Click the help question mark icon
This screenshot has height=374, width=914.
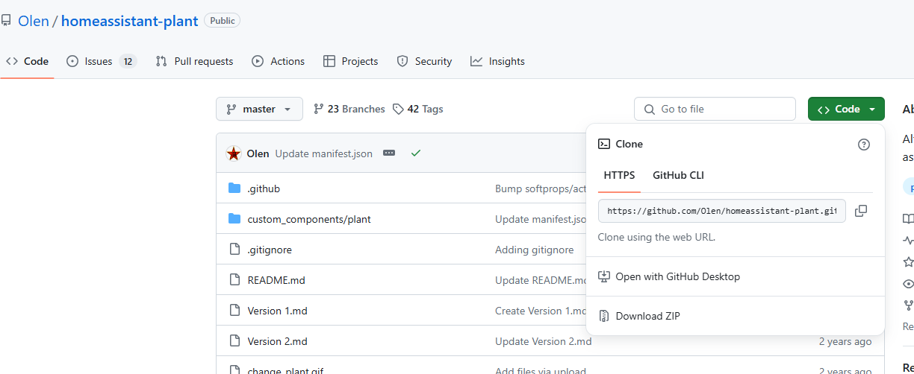tap(864, 145)
